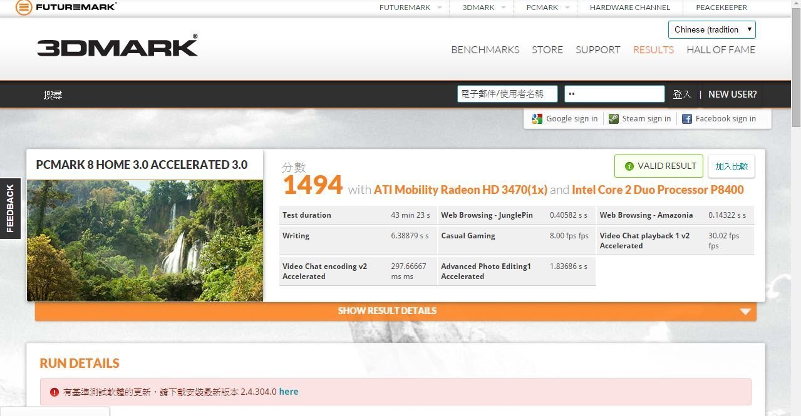Open the Results section
The image size is (801, 416).
point(653,50)
